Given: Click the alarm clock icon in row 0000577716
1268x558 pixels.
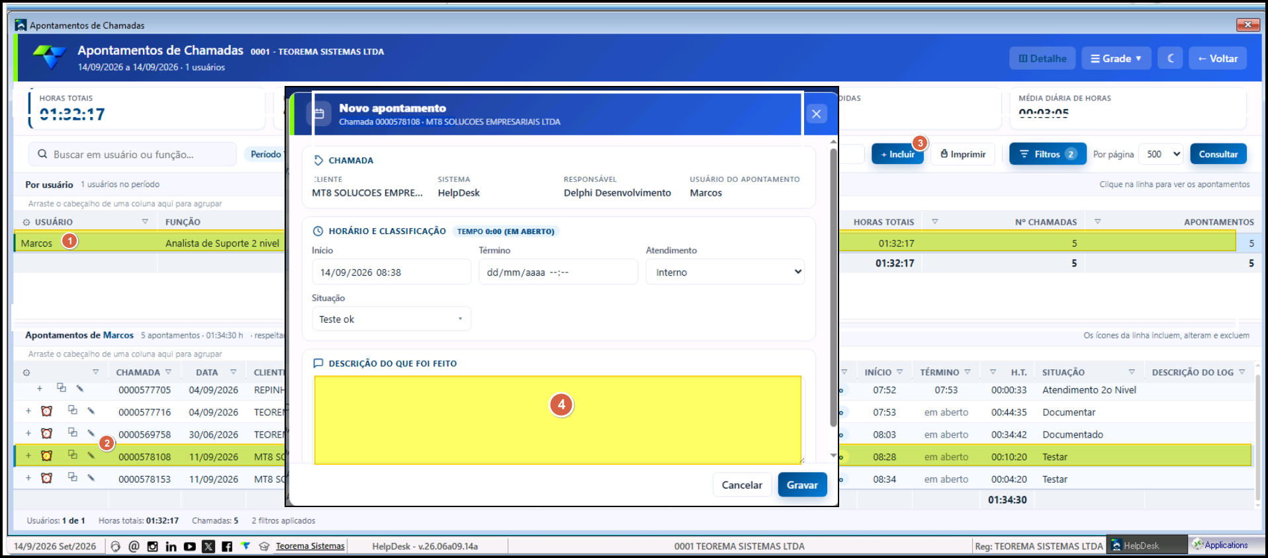Looking at the screenshot, I should click(x=46, y=411).
